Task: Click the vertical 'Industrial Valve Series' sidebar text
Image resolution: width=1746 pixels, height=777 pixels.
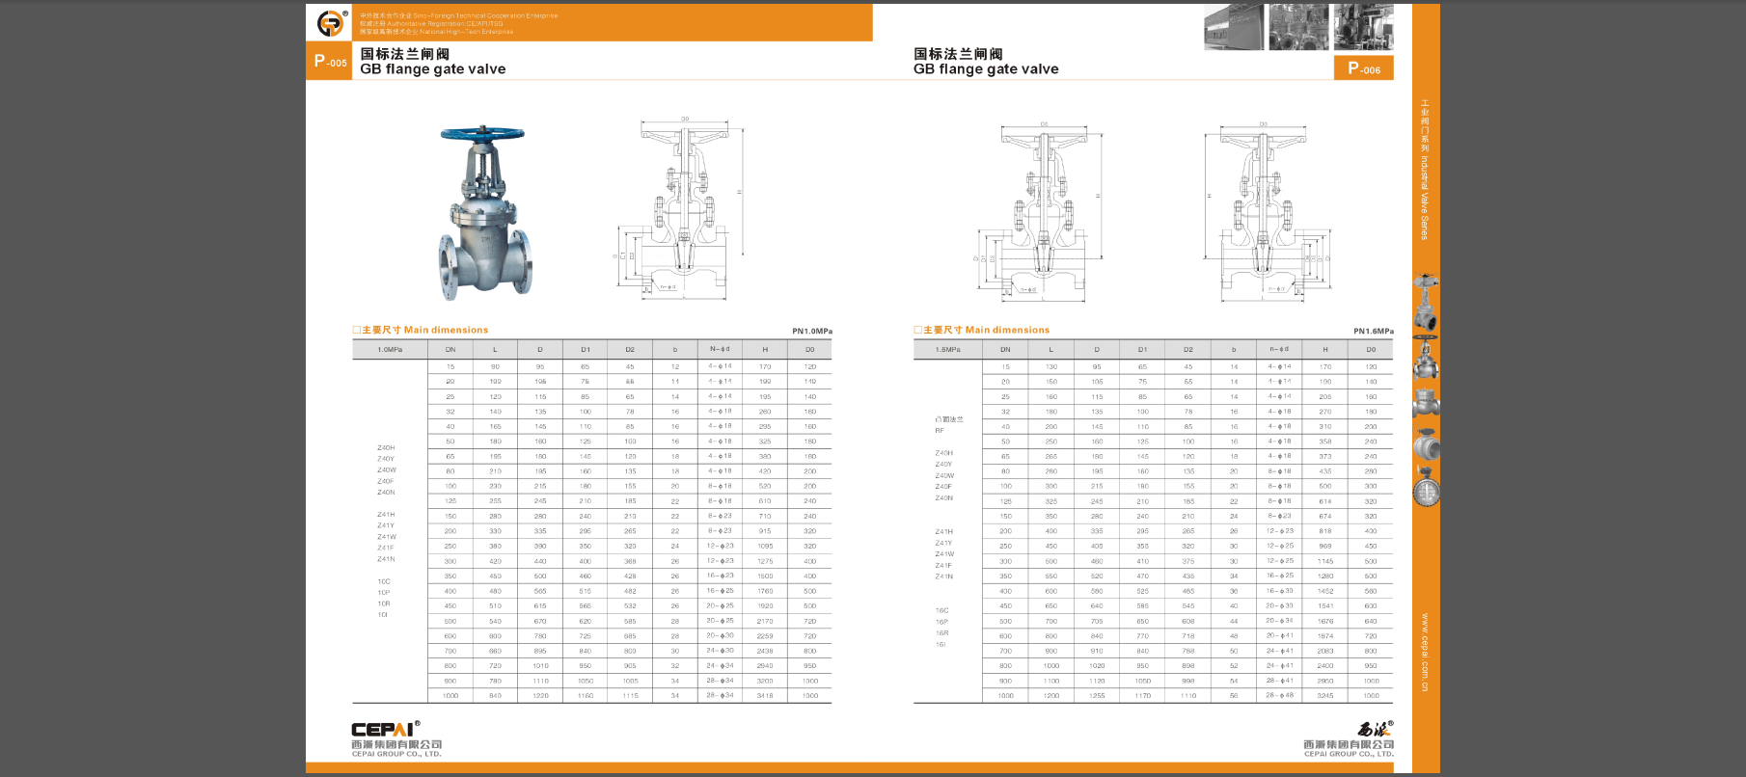Action: (1424, 197)
